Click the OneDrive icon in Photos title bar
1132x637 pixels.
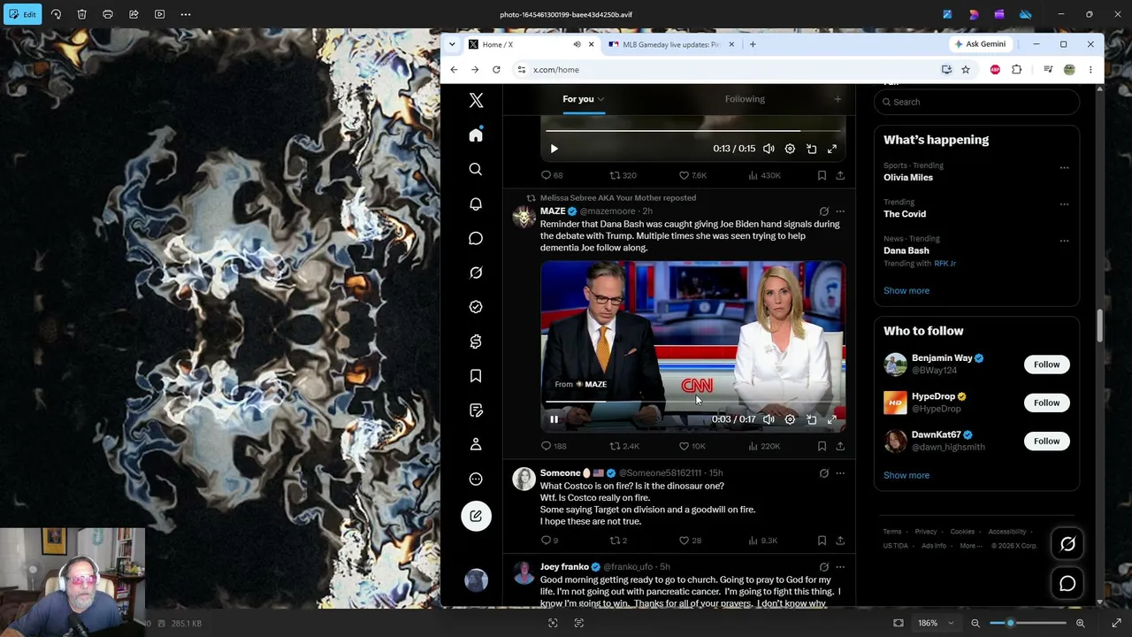pyautogui.click(x=1025, y=14)
